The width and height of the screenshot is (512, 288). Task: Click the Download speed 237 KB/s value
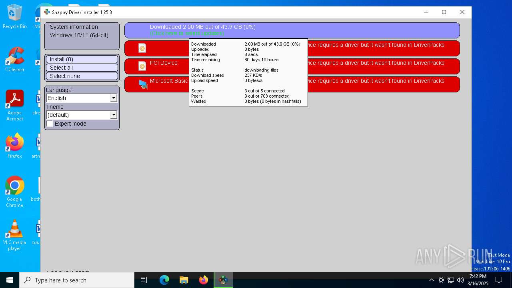pyautogui.click(x=253, y=75)
